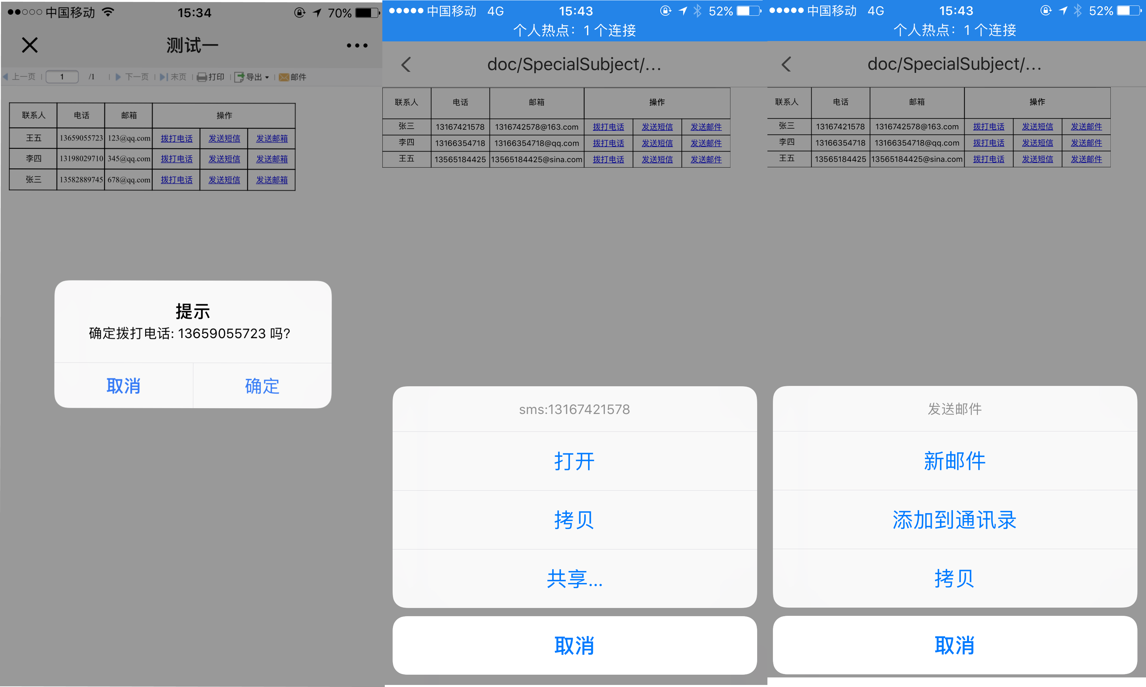This screenshot has height=687, width=1146.
Task: Click the 打印 print icon in toolbar
Action: pos(202,77)
